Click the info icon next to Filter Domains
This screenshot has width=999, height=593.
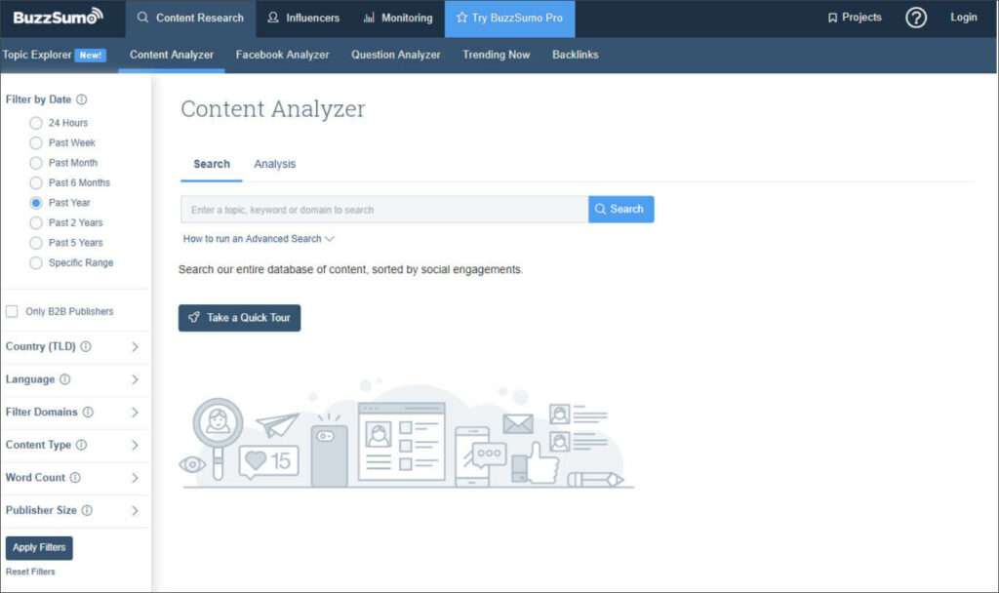pos(88,413)
